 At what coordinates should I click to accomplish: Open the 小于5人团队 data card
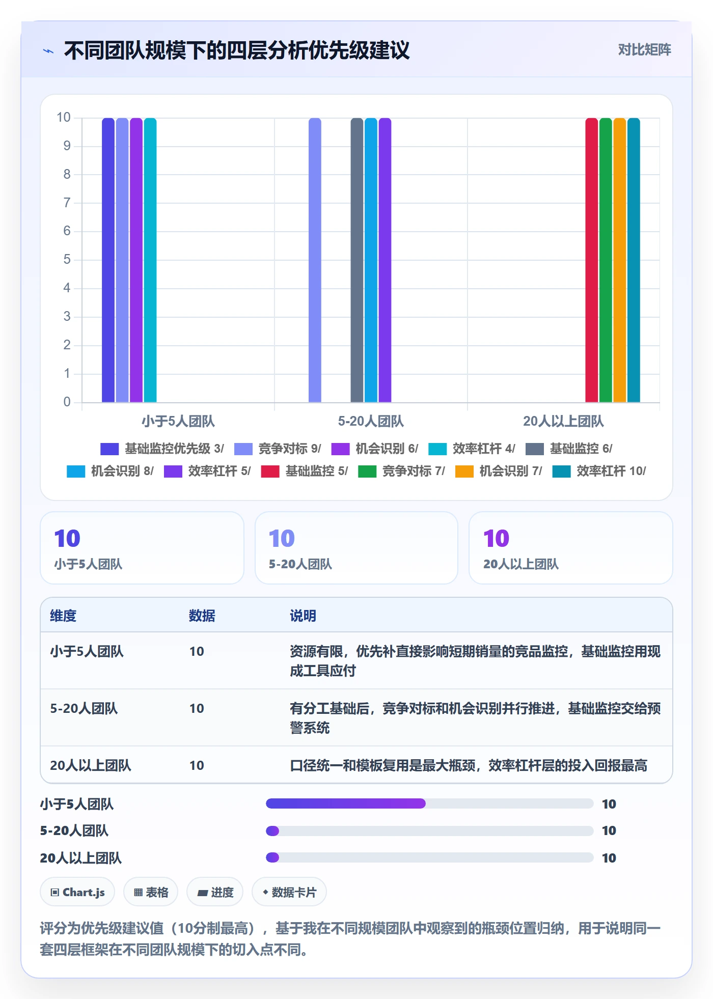142,548
